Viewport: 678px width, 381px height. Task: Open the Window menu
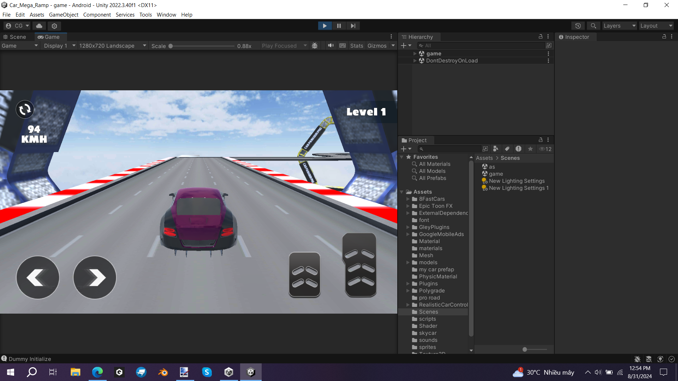(166, 15)
